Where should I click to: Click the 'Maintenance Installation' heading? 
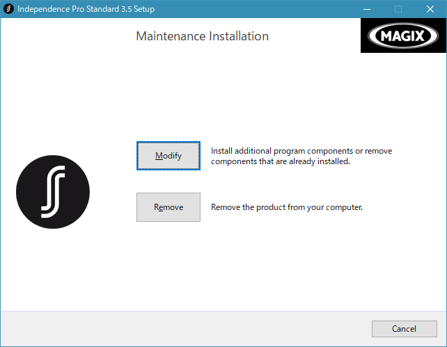tap(202, 36)
